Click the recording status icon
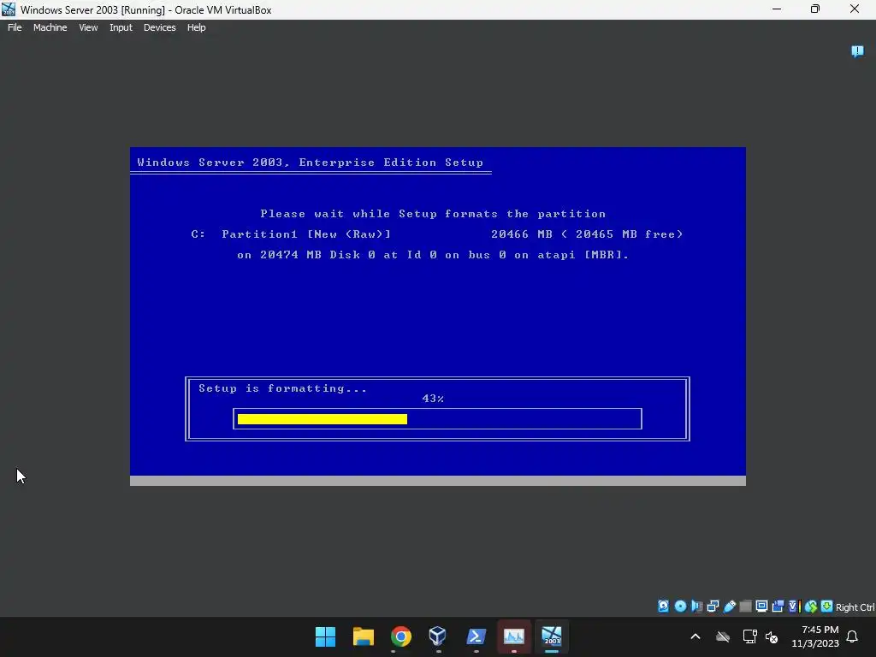876x657 pixels. click(778, 607)
